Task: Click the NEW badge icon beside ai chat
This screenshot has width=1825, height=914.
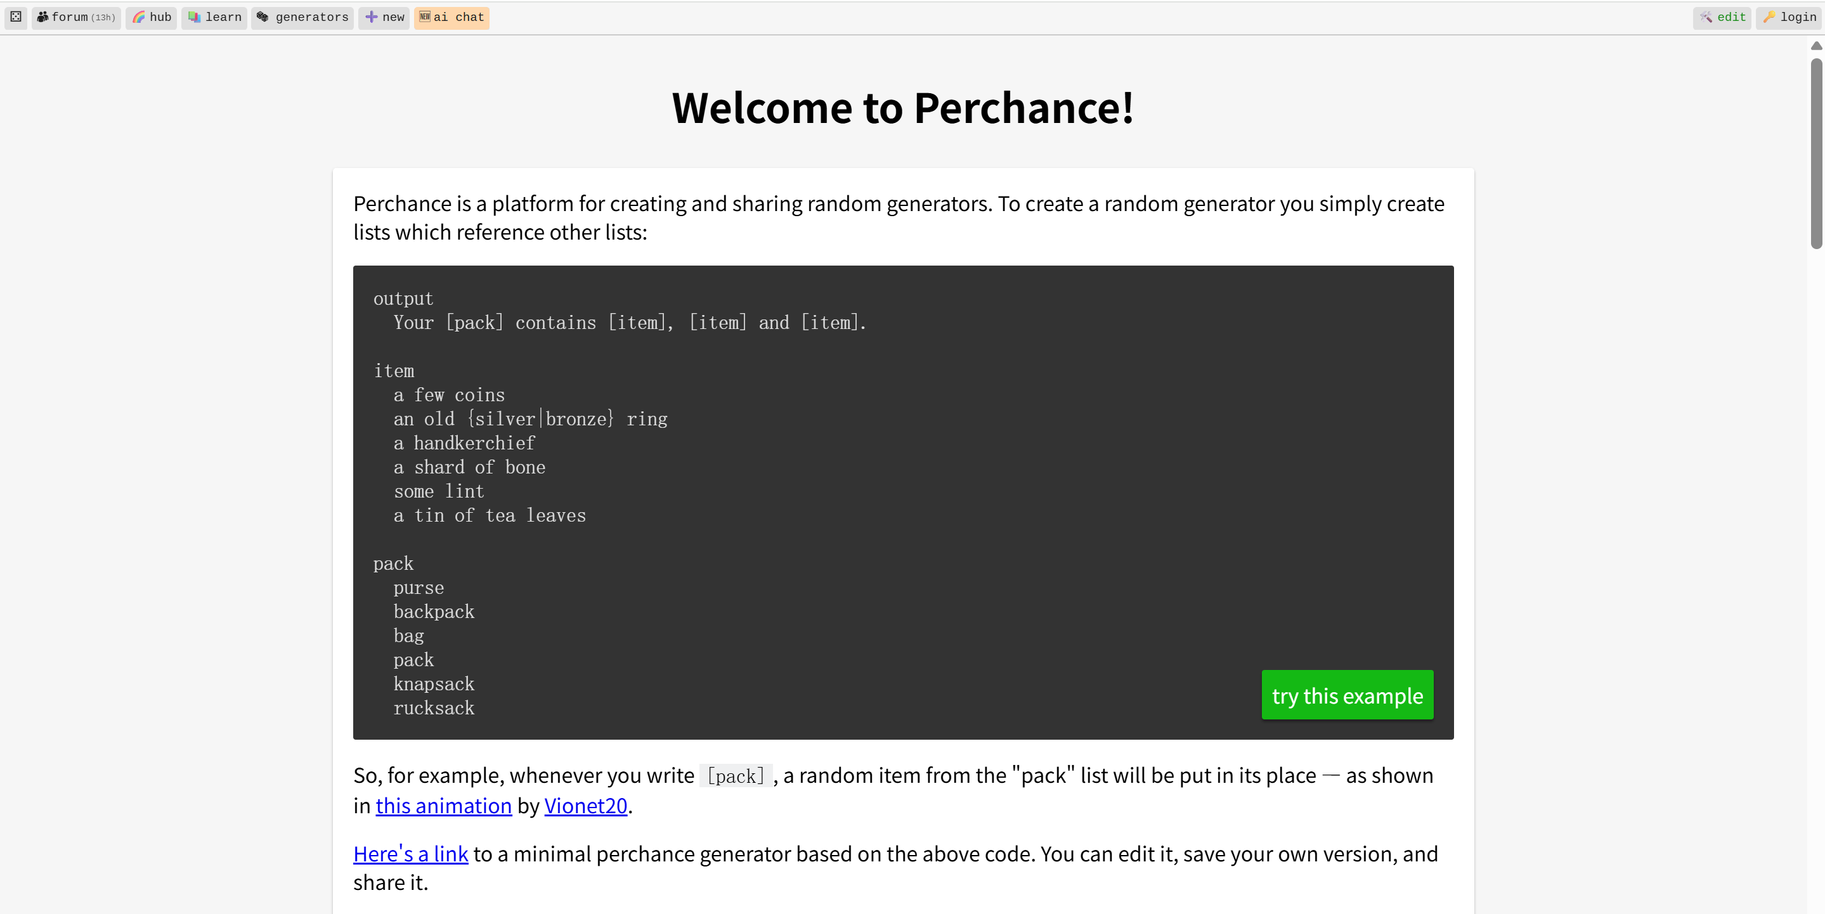Action: click(x=425, y=16)
